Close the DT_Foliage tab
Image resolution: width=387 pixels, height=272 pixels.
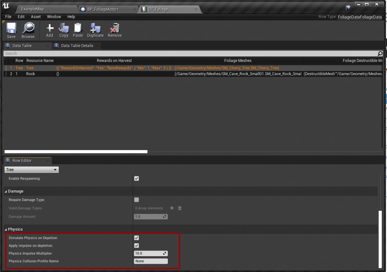coord(196,9)
